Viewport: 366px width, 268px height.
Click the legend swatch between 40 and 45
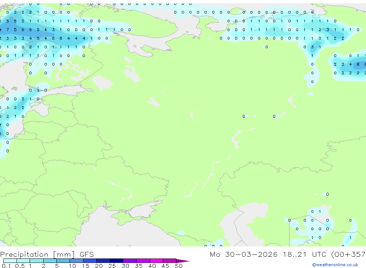click(156, 261)
